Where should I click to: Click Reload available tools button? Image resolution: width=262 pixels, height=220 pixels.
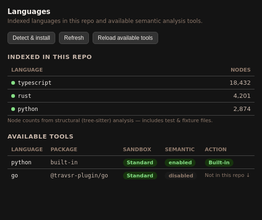(125, 38)
